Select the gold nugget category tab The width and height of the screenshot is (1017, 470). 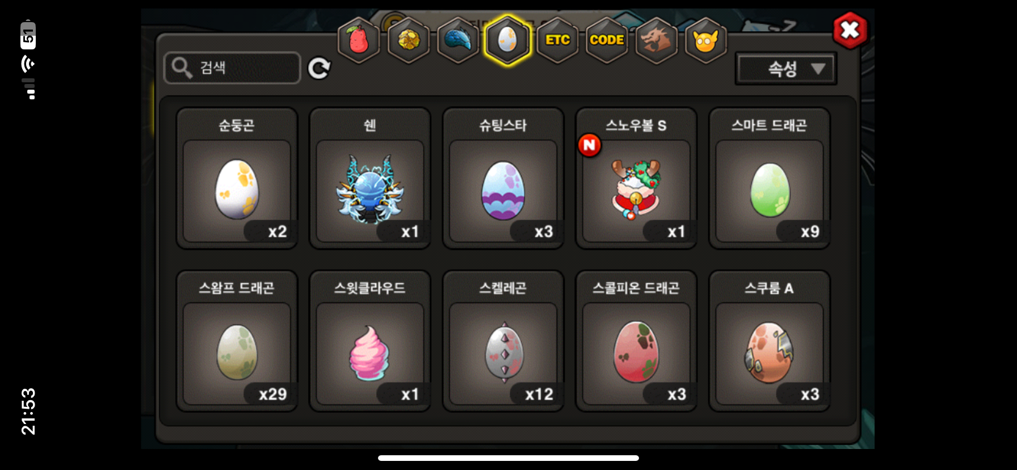point(409,40)
